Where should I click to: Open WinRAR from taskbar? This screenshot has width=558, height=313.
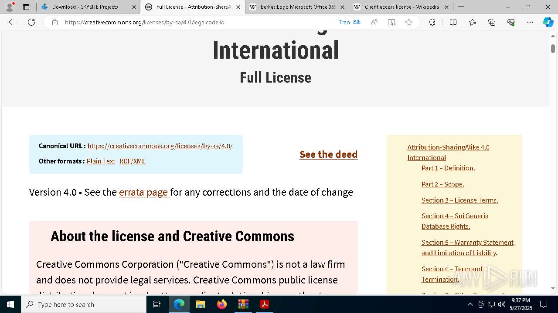coord(243,304)
